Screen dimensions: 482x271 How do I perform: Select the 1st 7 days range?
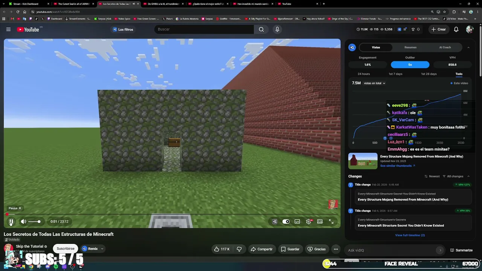[x=396, y=74]
